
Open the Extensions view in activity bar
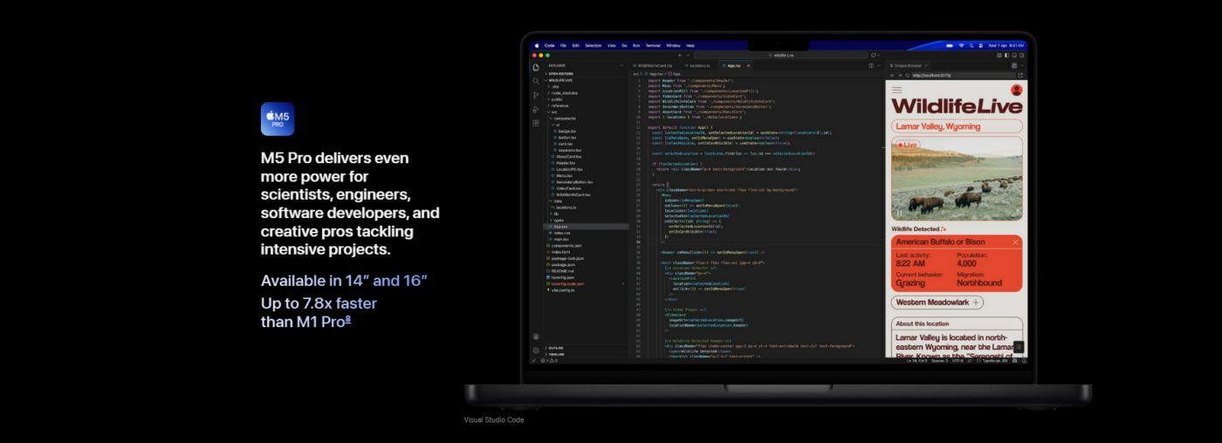[x=536, y=123]
